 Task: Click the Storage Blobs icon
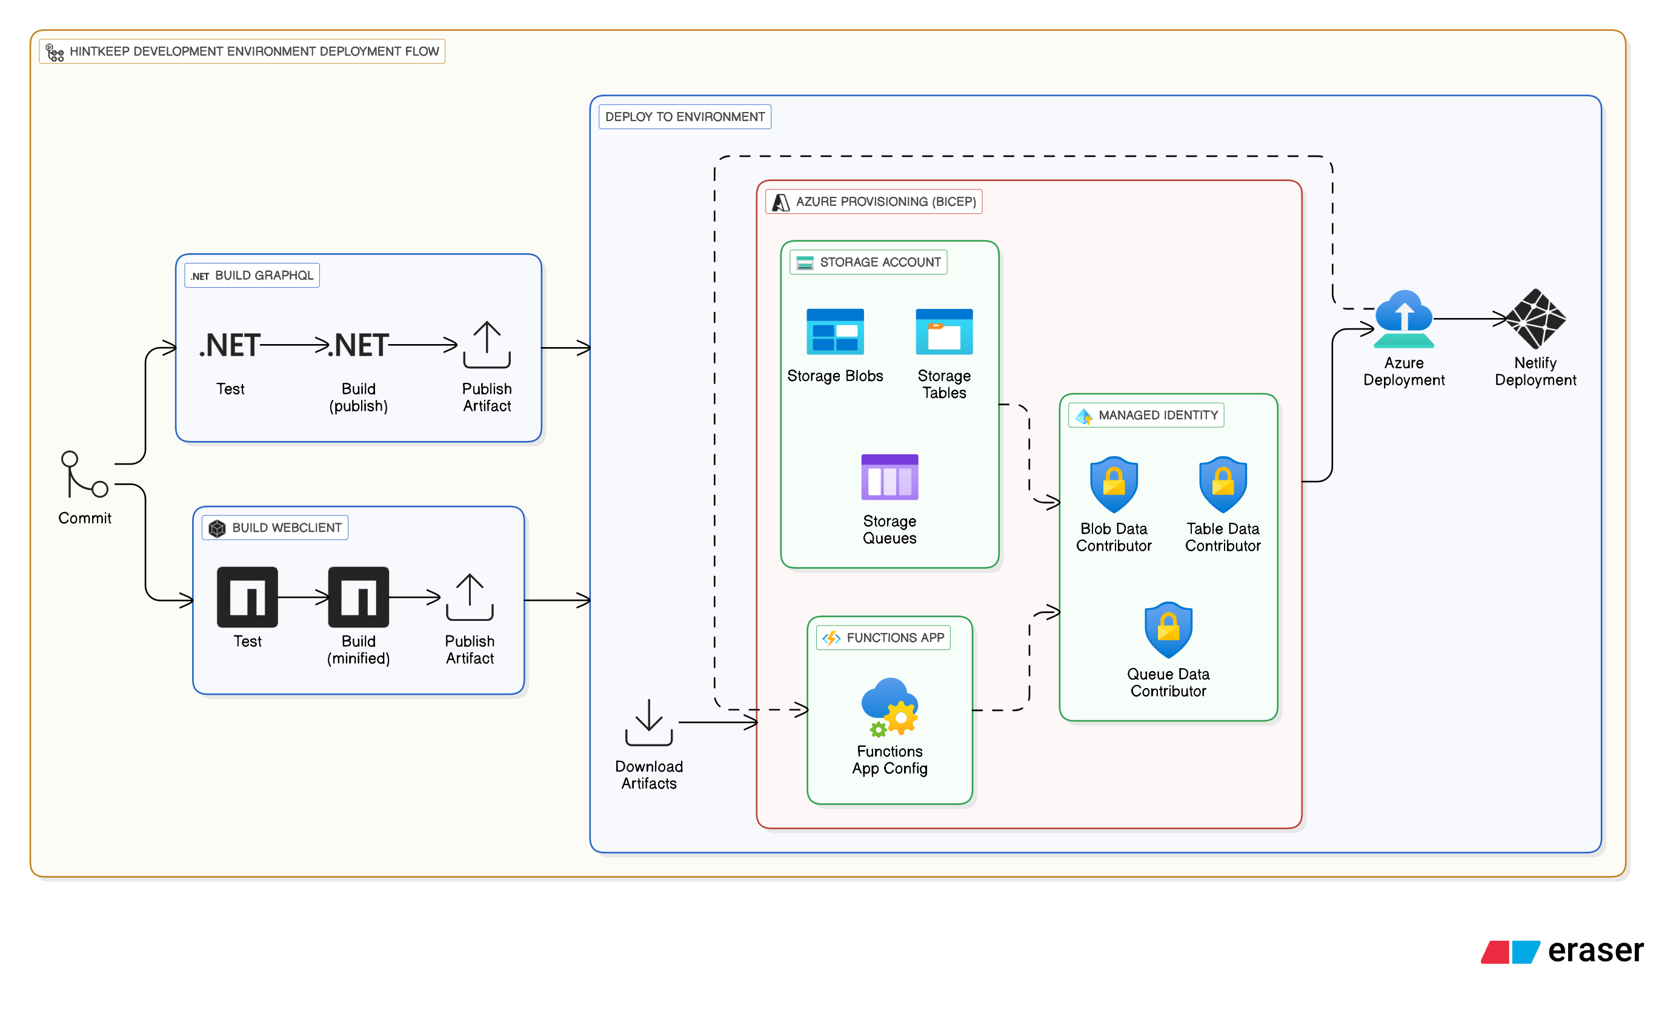tap(835, 332)
